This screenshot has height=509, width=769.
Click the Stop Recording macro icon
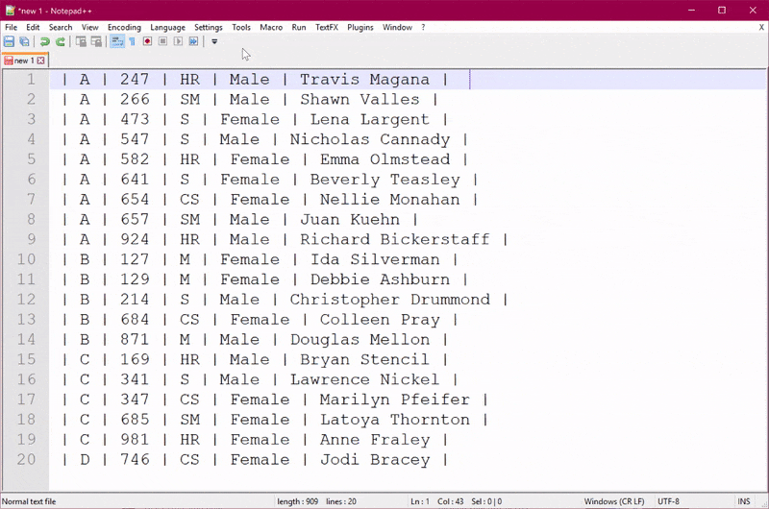click(162, 42)
